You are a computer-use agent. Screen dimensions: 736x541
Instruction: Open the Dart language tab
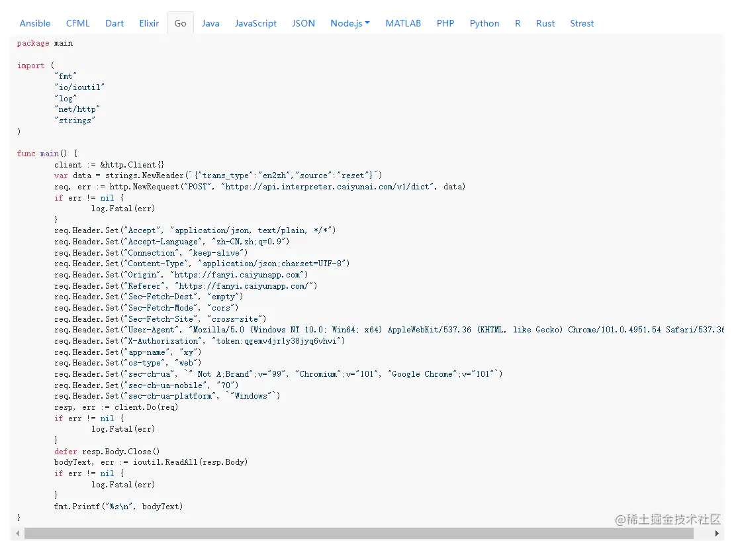pyautogui.click(x=114, y=23)
